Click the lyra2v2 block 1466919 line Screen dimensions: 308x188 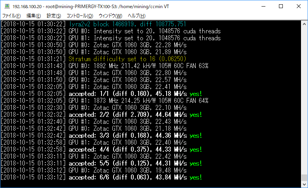coord(93,24)
